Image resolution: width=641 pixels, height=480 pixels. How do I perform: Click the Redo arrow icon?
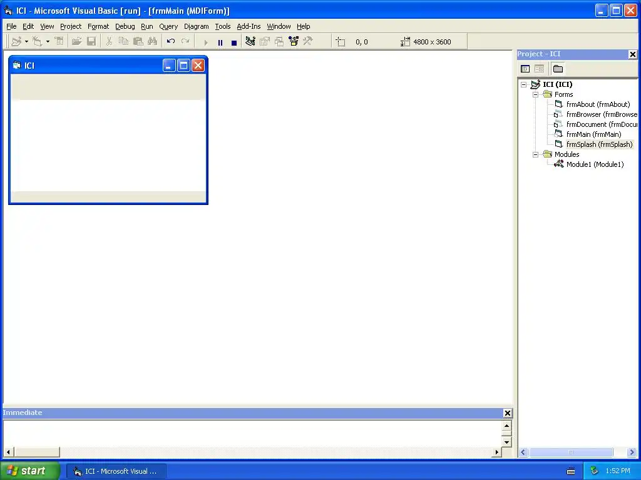(185, 42)
